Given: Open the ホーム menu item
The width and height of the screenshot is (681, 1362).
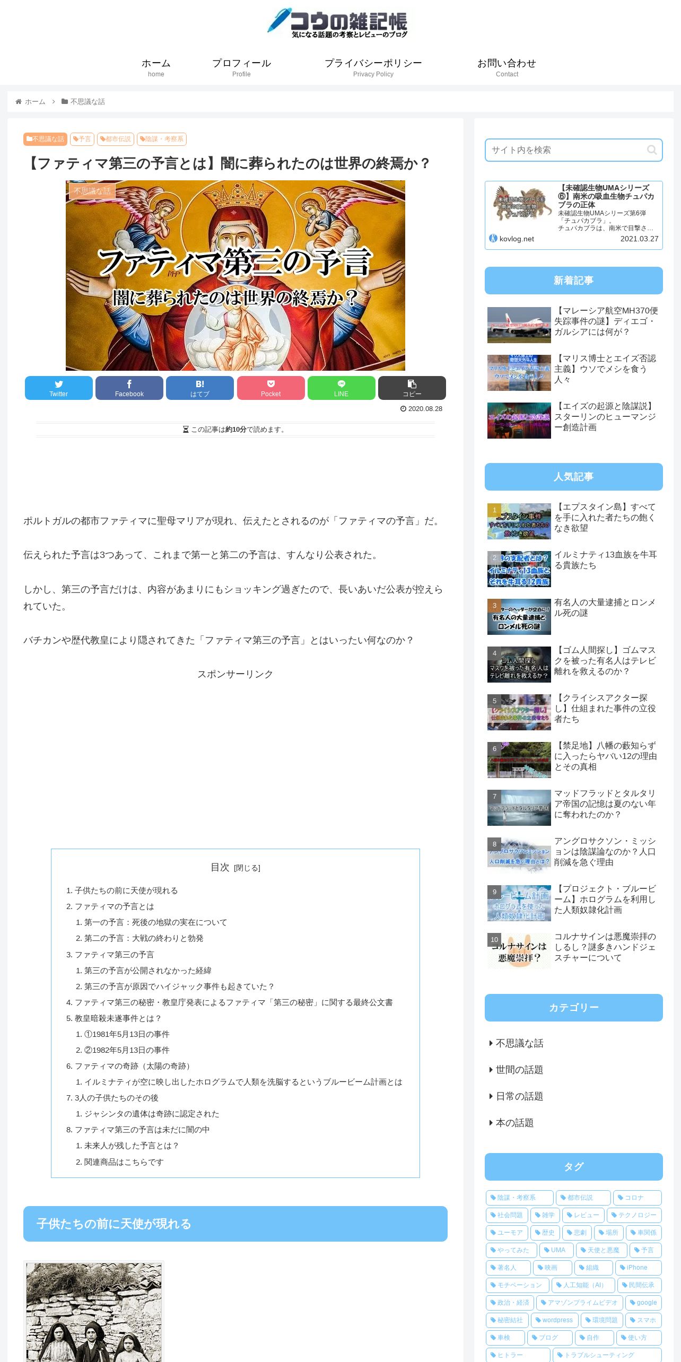Looking at the screenshot, I should point(156,67).
